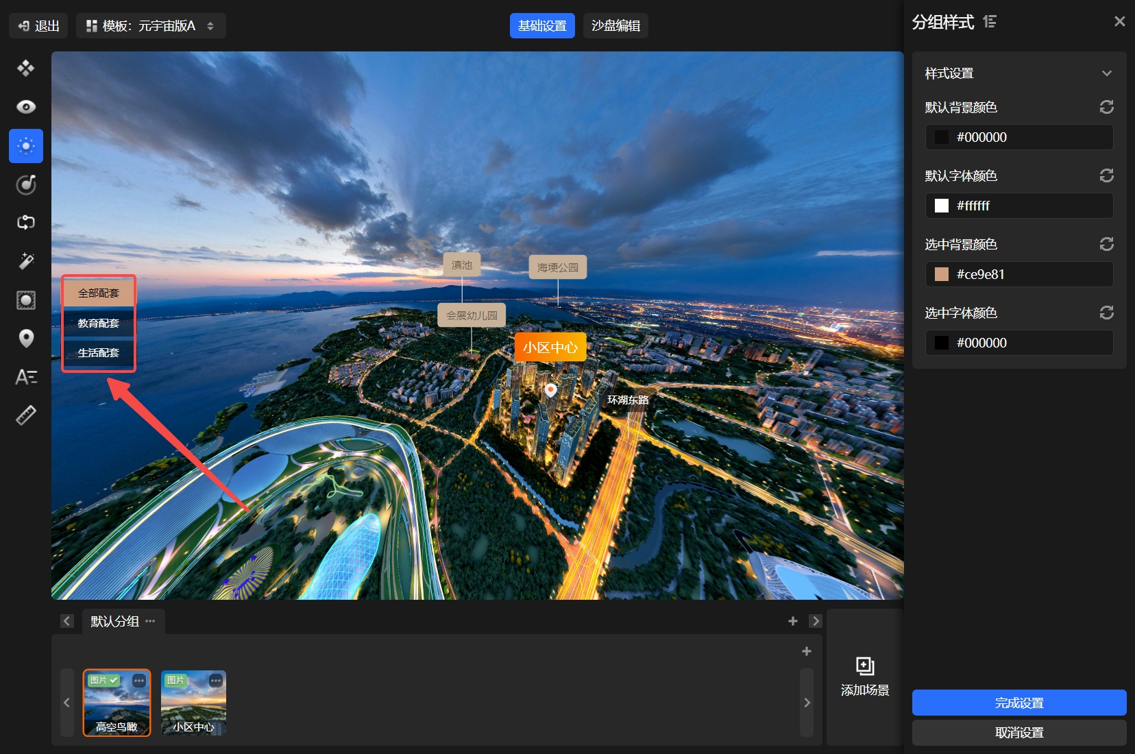
Task: Switch to the 基础设置 tab
Action: [542, 26]
